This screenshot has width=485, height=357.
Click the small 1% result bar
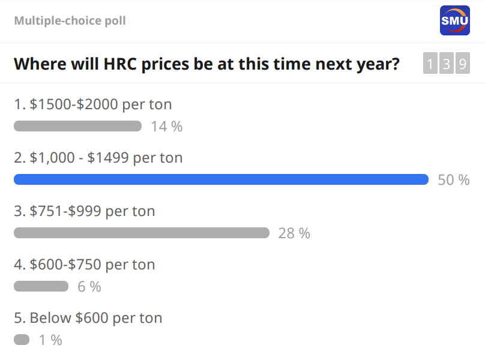point(22,340)
